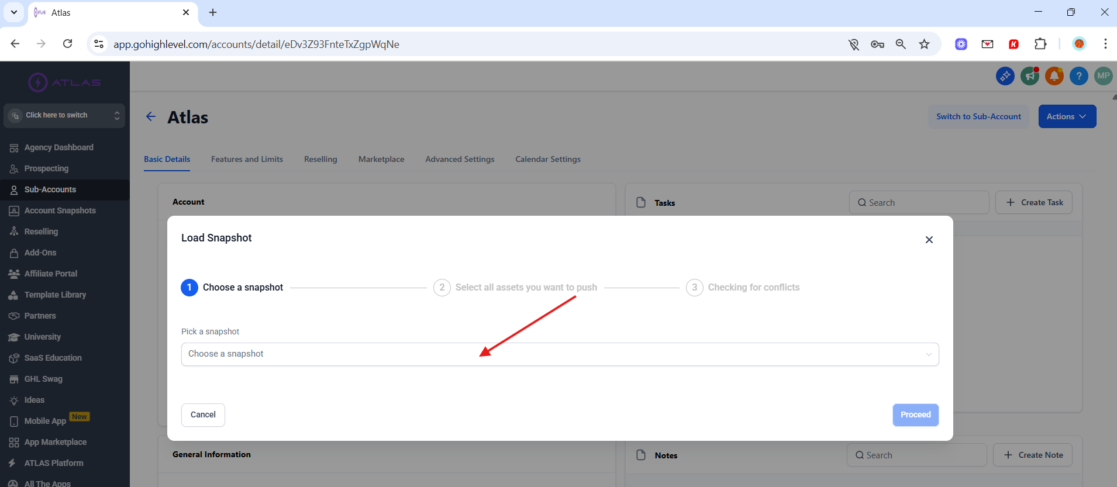
Task: Click the Partners handshake icon
Action: (x=14, y=316)
